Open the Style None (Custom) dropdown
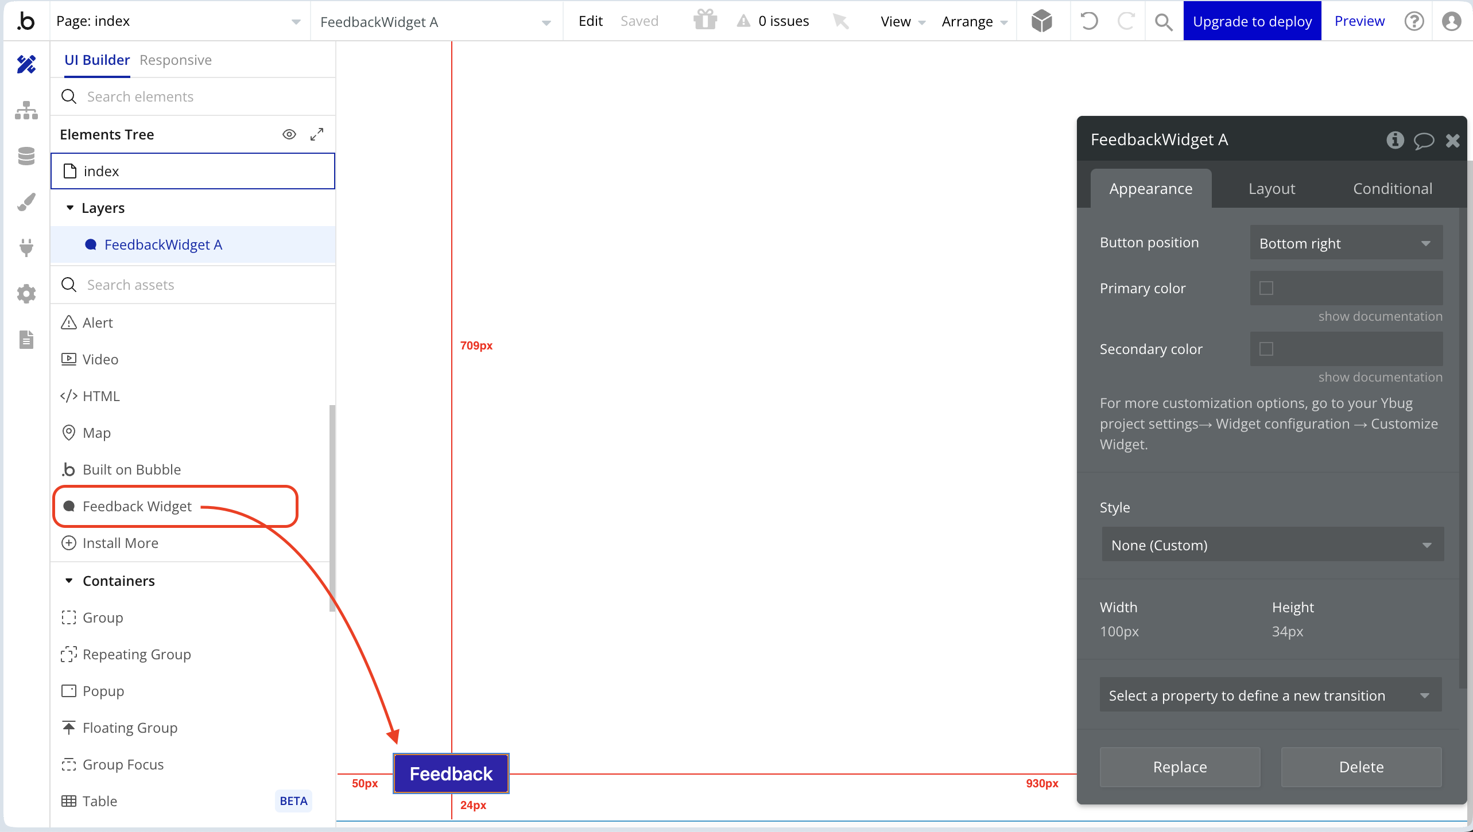The height and width of the screenshot is (832, 1473). click(x=1273, y=545)
